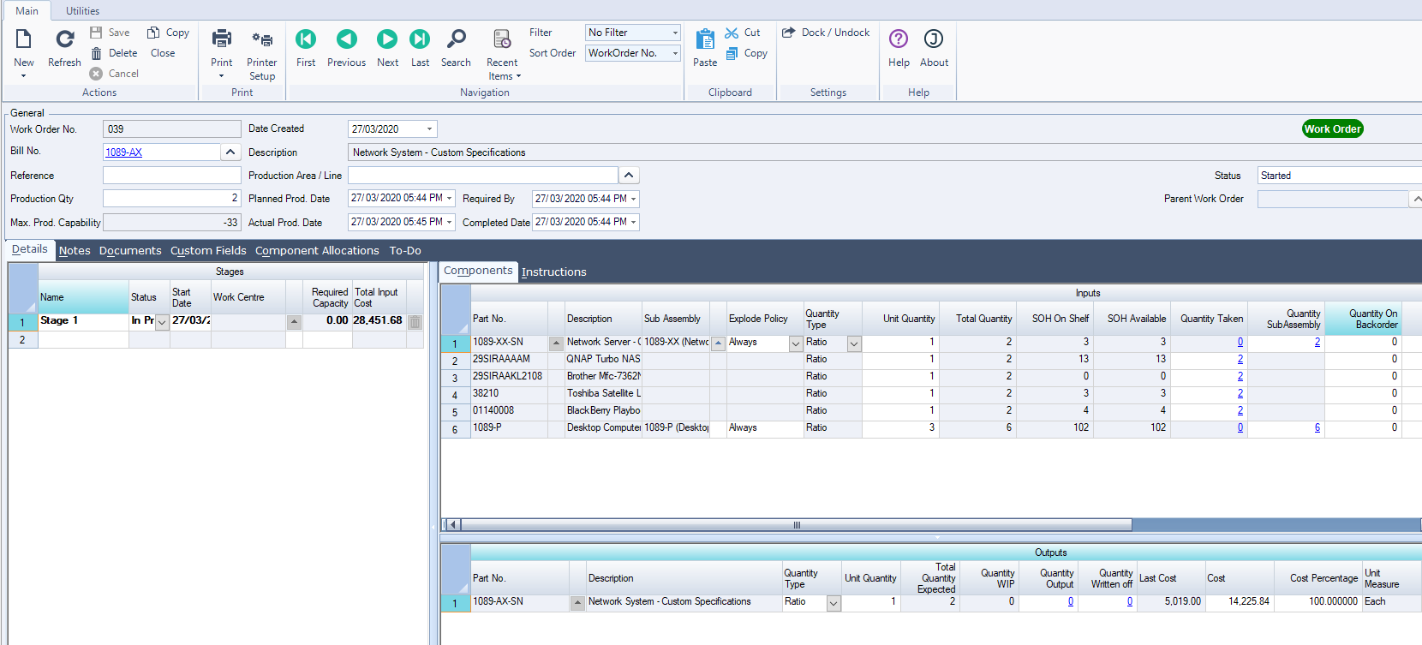This screenshot has height=645, width=1422.
Task: Open the Date Created date picker
Action: coord(429,129)
